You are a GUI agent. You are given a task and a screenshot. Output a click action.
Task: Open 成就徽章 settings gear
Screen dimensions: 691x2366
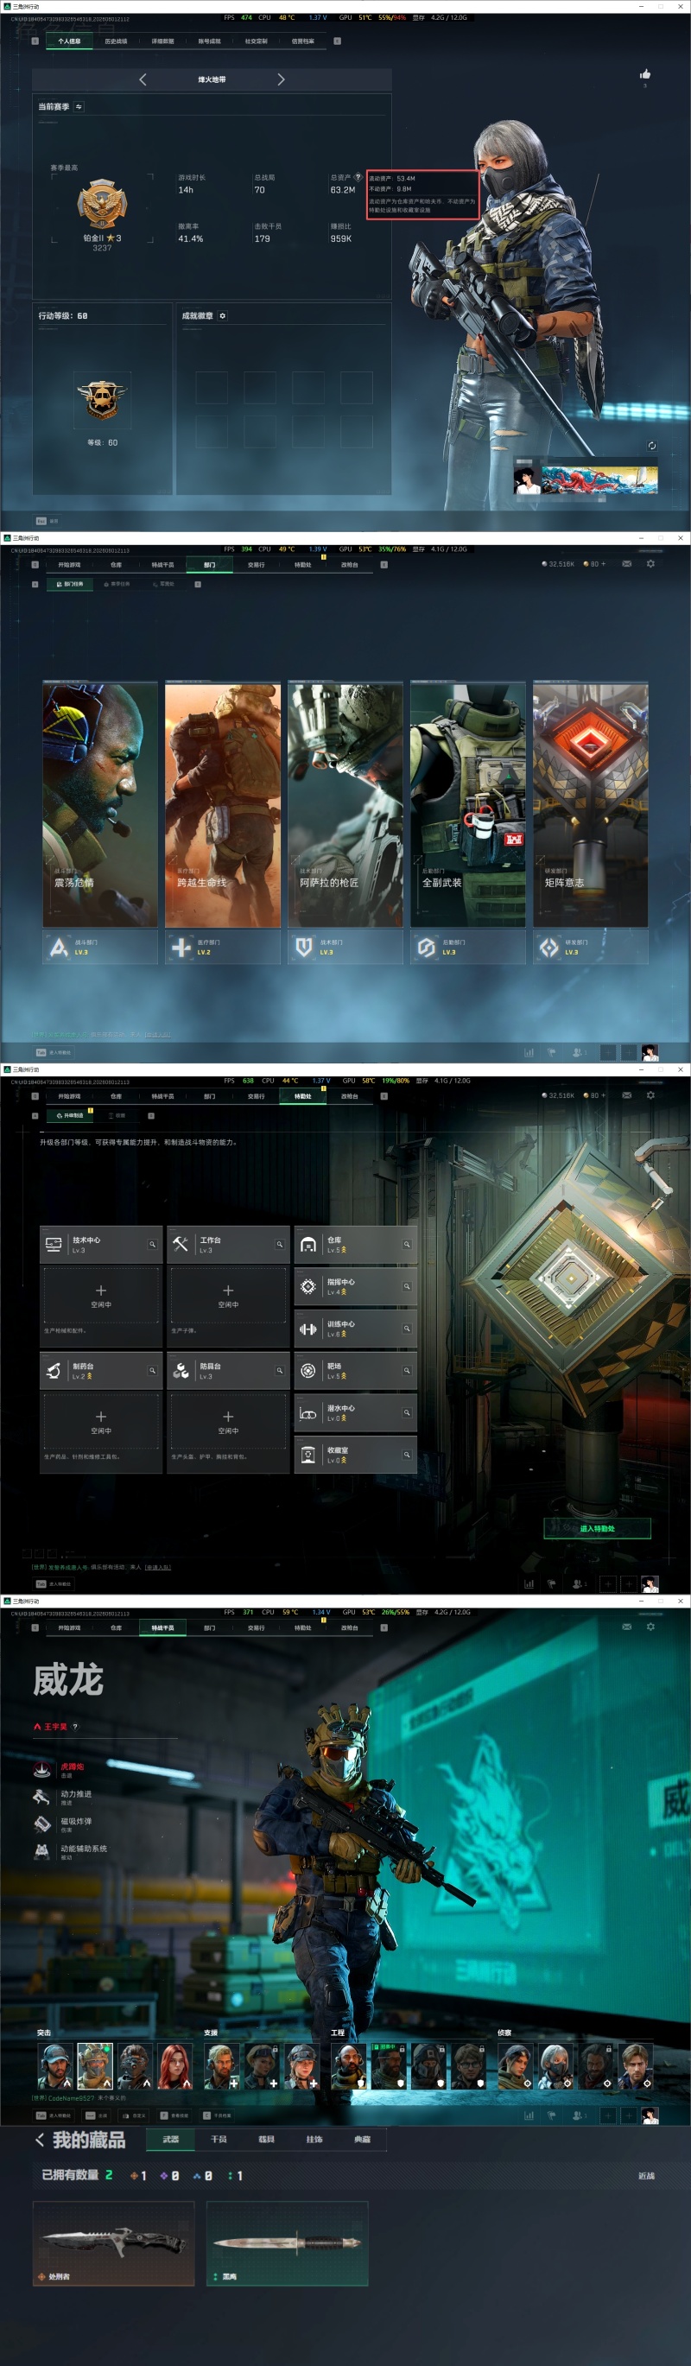coord(222,316)
